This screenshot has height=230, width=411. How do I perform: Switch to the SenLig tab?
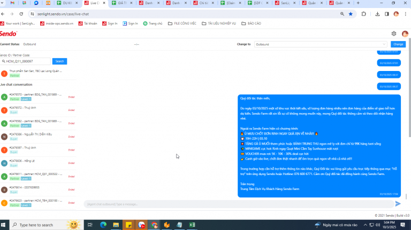285,3
